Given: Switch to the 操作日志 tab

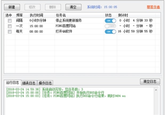Looking at the screenshot, I should tap(45, 83).
